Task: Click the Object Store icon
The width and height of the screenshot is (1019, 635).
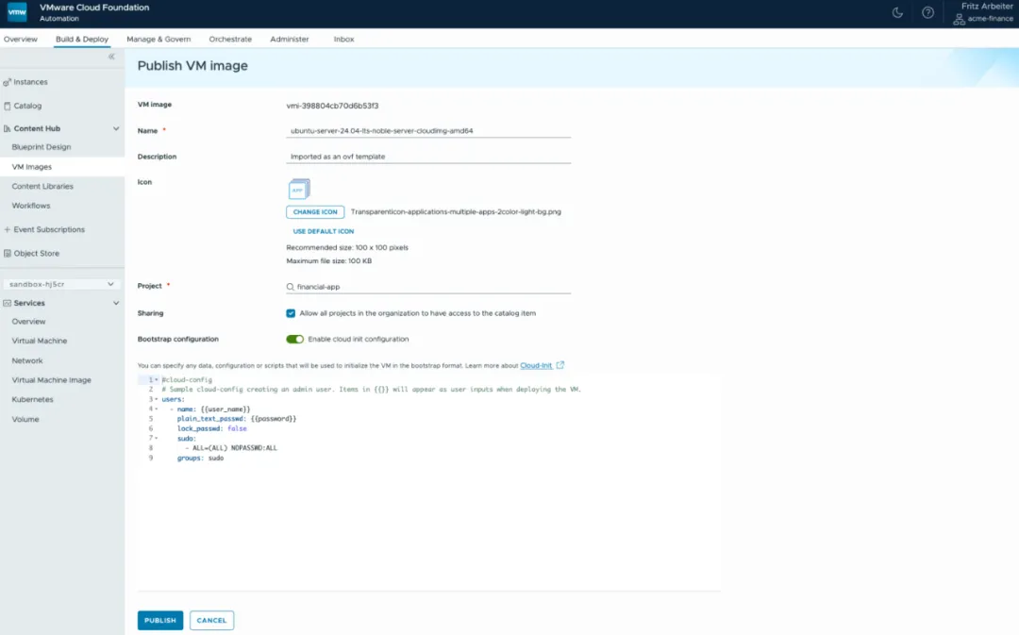Action: click(8, 254)
